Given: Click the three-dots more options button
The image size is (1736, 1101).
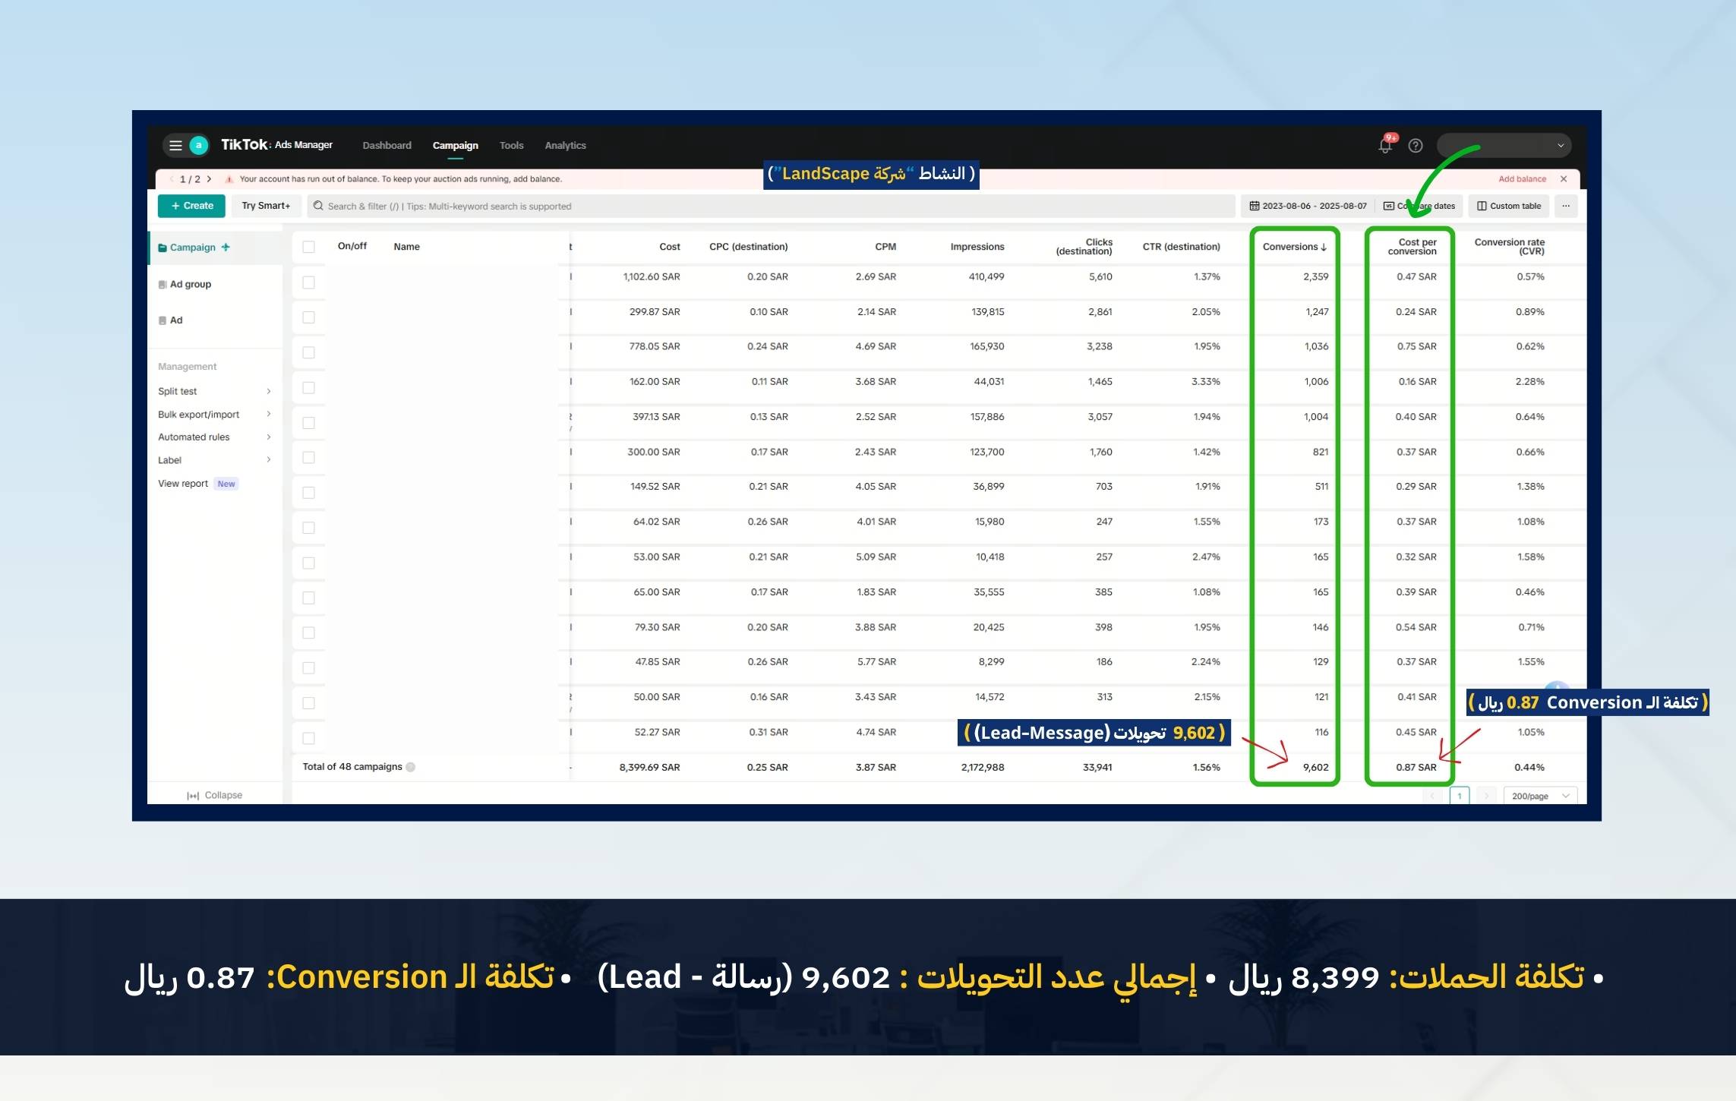Looking at the screenshot, I should [1566, 206].
